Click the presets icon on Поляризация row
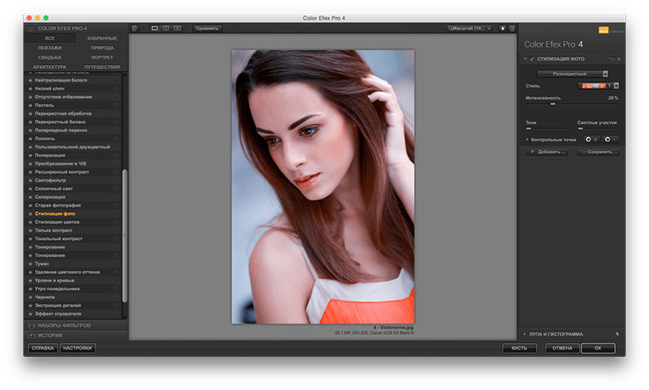Screen dimensions: 649x390 click(115, 155)
